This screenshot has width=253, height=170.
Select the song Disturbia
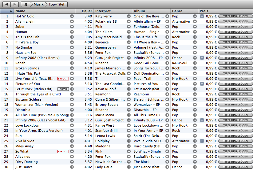pos(23,110)
